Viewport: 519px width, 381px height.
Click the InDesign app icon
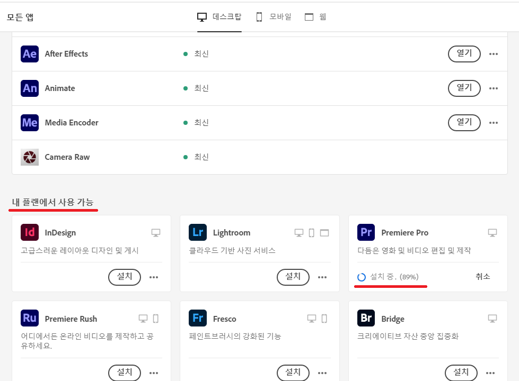[x=30, y=232]
